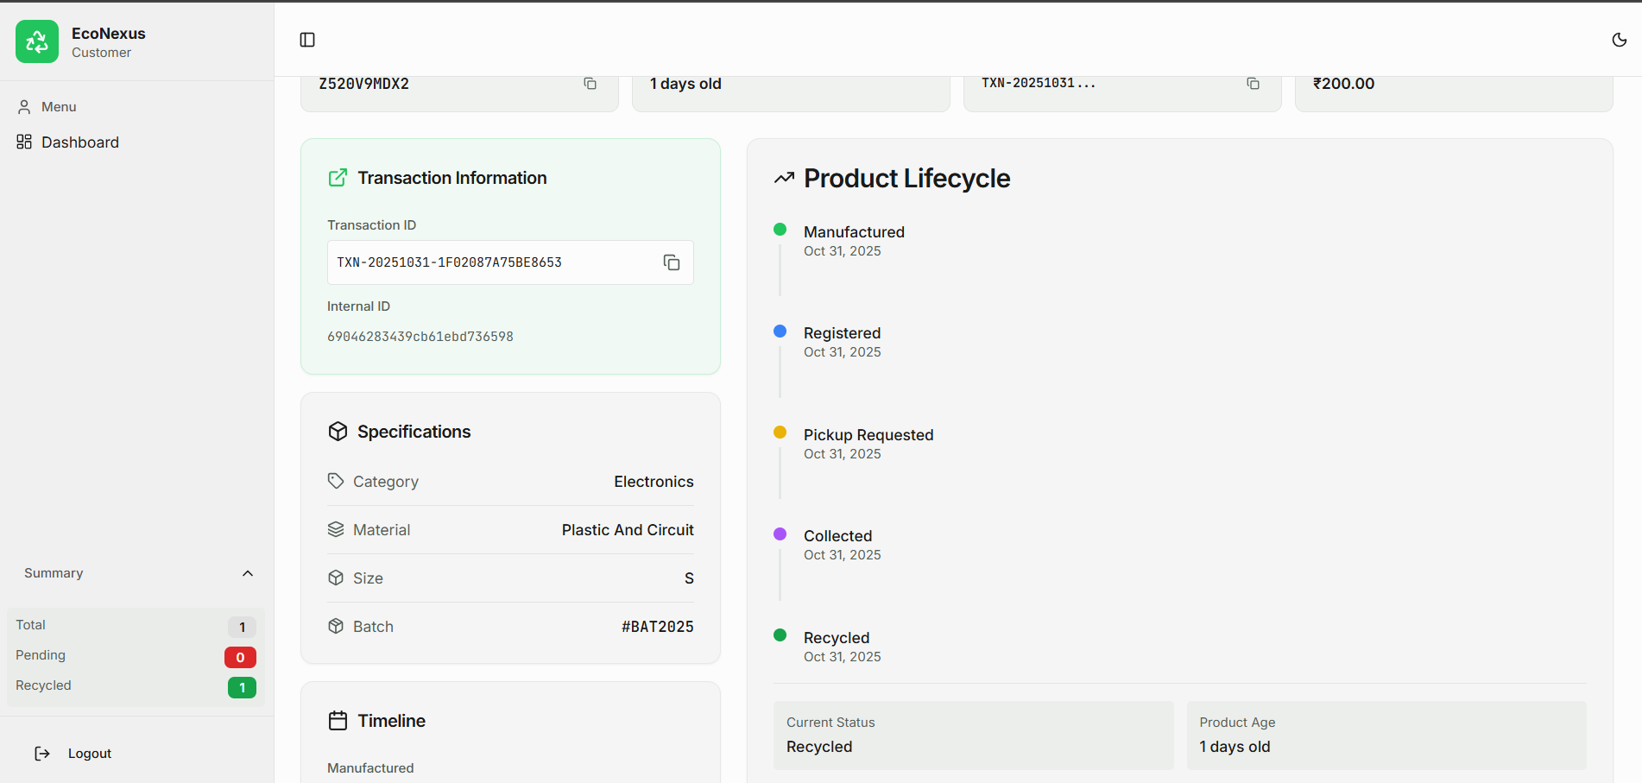Open the Dashboard sidebar item
The image size is (1642, 783).
point(79,142)
